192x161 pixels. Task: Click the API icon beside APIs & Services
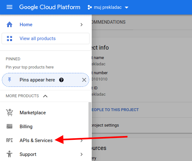coord(9,140)
